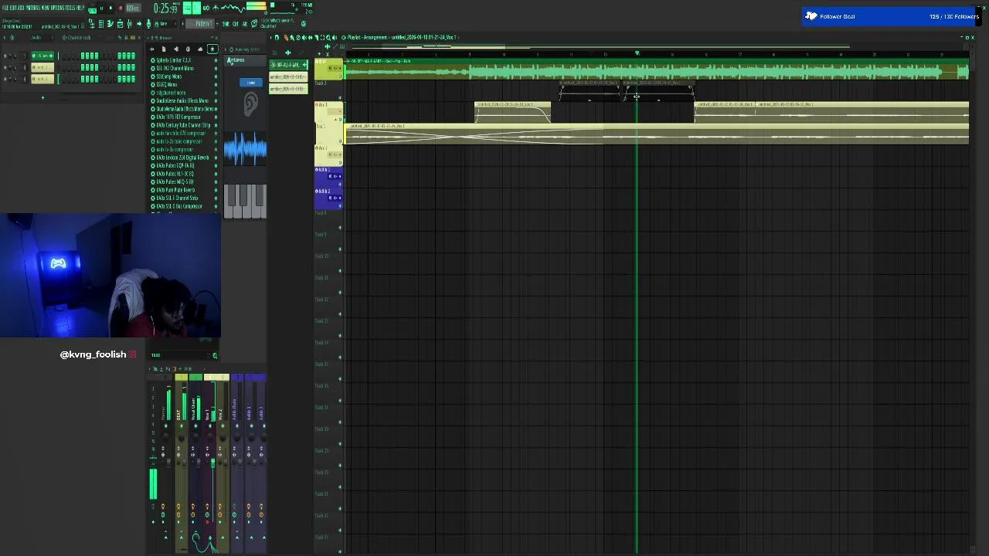Open the Audio filter dropdown in Channel rack
Viewport: 989px width, 556px height.
coord(42,38)
